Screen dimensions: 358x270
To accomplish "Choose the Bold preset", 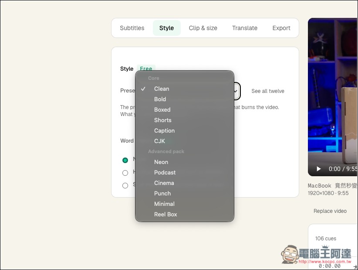I will [x=185, y=99].
